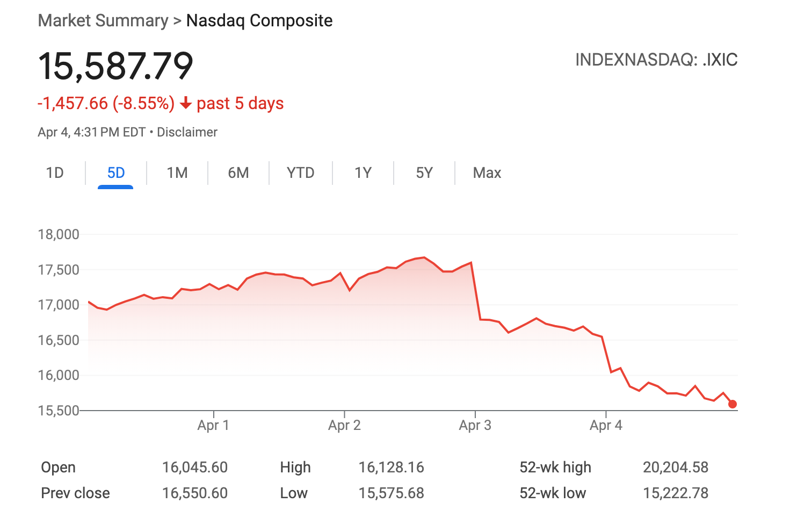Image resolution: width=797 pixels, height=517 pixels.
Task: Click the INDEXNASDAQ: .IXIC ticker label
Action: 656,60
